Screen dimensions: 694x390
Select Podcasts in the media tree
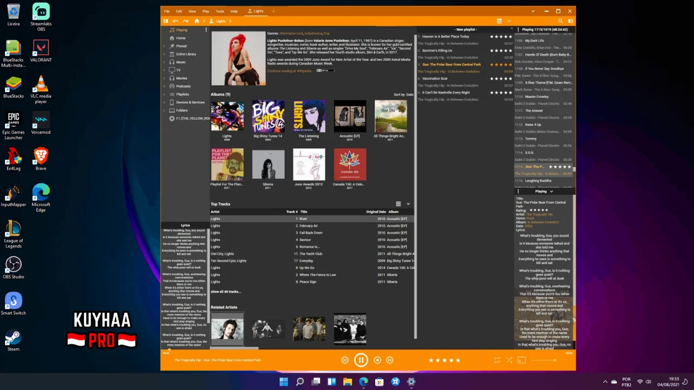pos(183,86)
